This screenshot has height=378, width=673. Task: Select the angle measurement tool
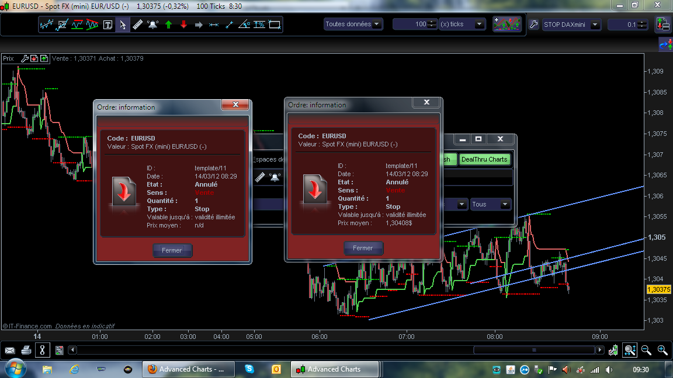point(244,24)
